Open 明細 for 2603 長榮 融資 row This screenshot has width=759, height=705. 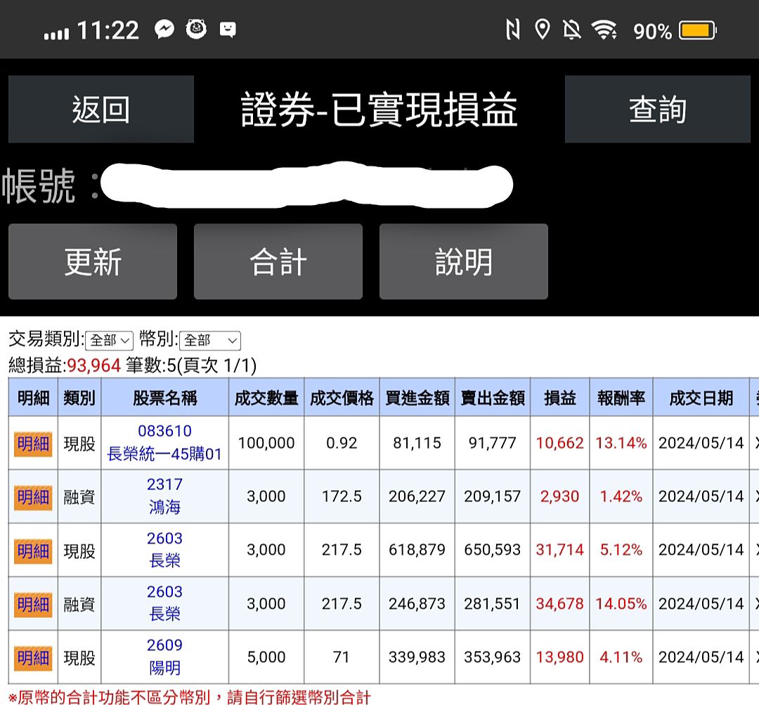click(x=33, y=604)
